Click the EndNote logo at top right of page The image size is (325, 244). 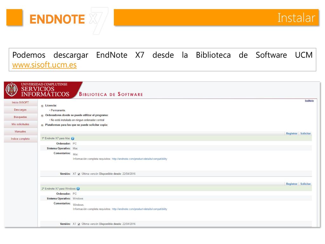tap(309, 101)
